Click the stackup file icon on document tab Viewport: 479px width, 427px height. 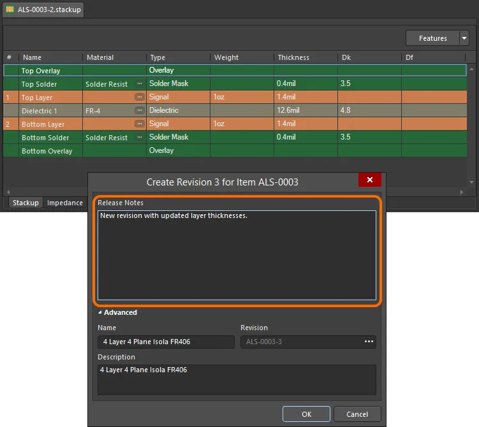pyautogui.click(x=10, y=10)
